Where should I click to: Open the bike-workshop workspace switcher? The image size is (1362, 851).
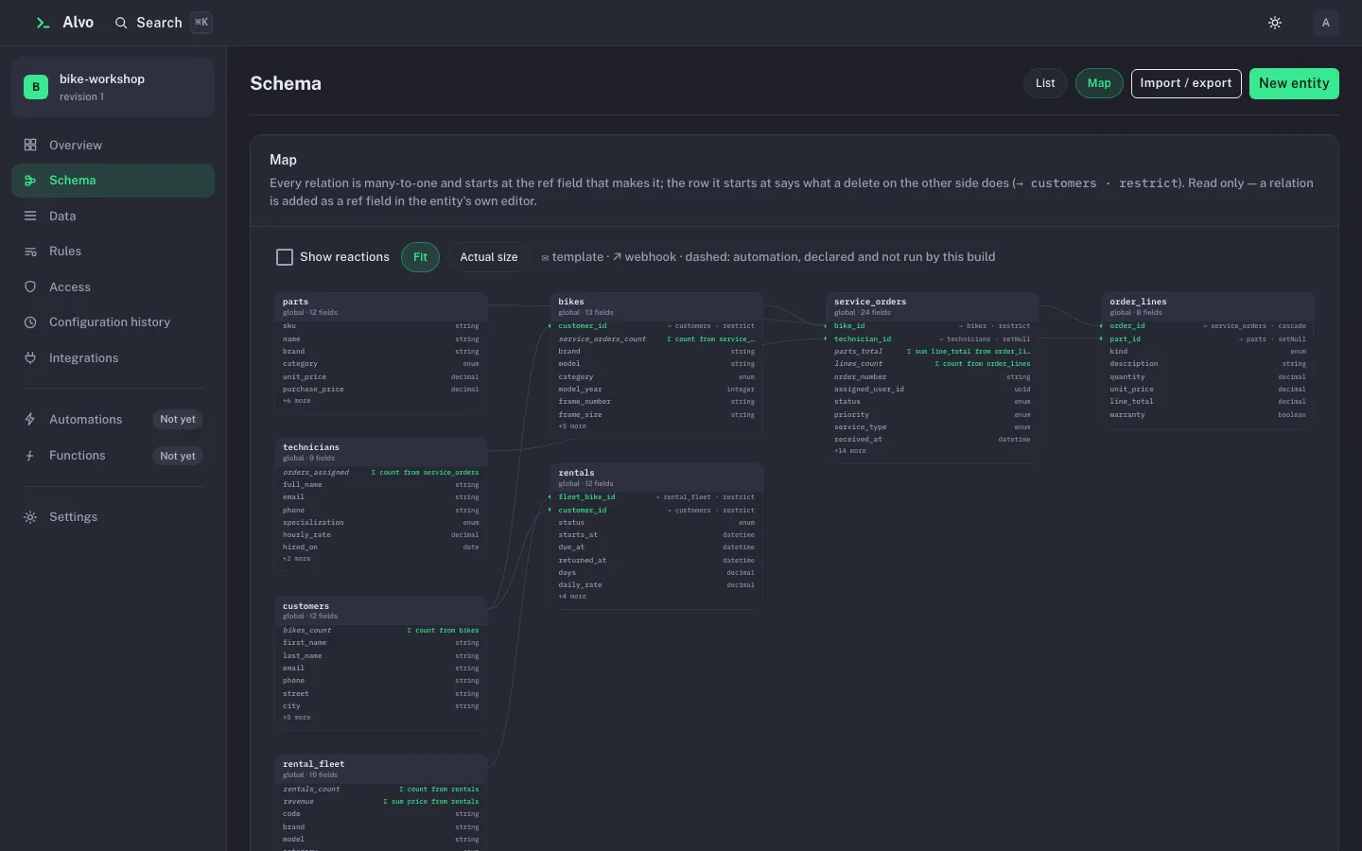[113, 87]
